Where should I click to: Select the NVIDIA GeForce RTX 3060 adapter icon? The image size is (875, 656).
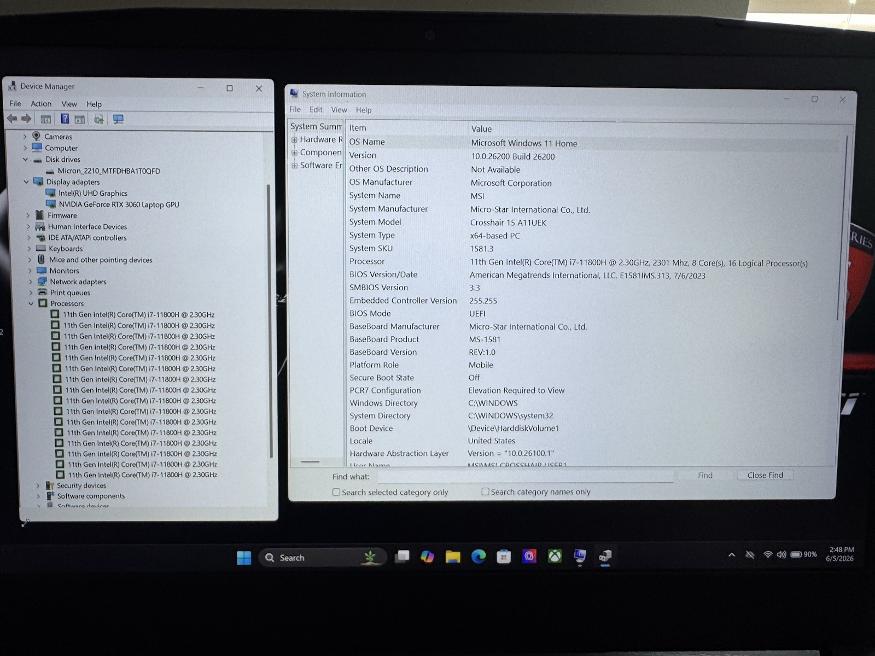point(51,204)
